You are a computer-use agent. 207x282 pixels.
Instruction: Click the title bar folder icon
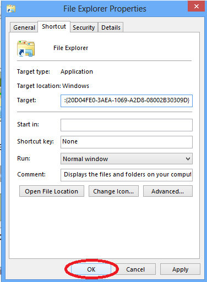click(11, 9)
